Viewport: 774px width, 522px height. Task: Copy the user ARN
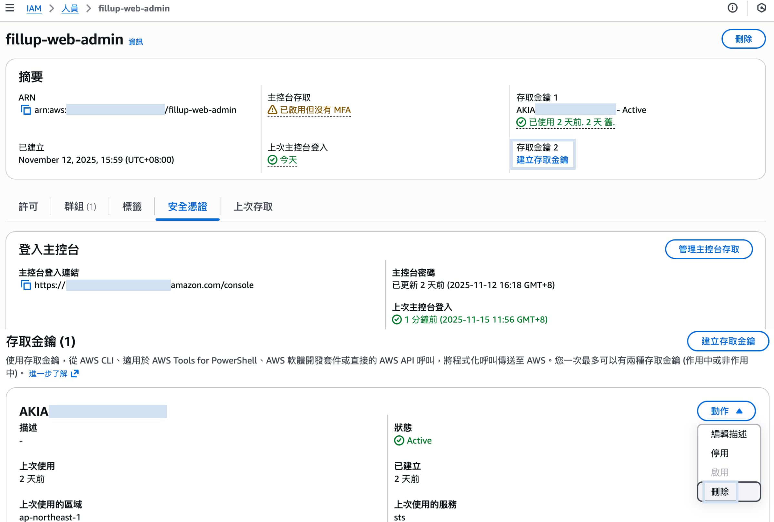(x=26, y=110)
